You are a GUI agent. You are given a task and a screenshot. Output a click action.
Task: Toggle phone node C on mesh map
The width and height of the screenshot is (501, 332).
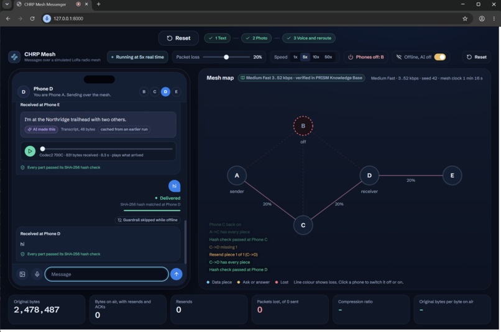pyautogui.click(x=303, y=225)
